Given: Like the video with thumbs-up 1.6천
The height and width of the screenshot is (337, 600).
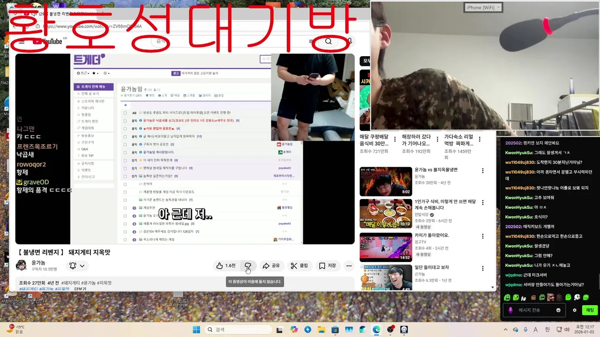Looking at the screenshot, I should (225, 266).
